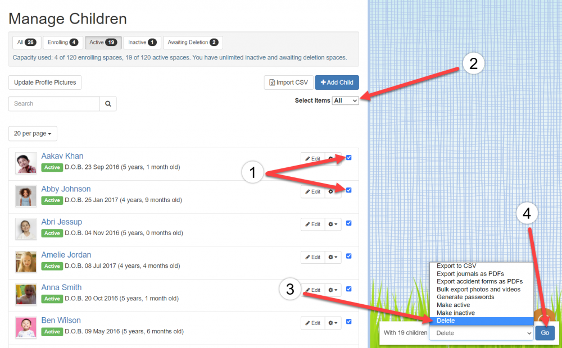562x348 pixels.
Task: Choose Generate passwords option
Action: (x=482, y=297)
